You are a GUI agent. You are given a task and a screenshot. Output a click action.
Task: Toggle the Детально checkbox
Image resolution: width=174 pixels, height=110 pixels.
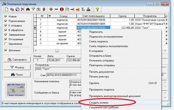6,50
